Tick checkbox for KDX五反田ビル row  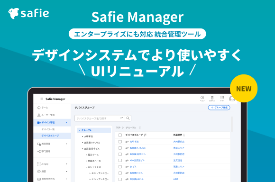(120, 160)
